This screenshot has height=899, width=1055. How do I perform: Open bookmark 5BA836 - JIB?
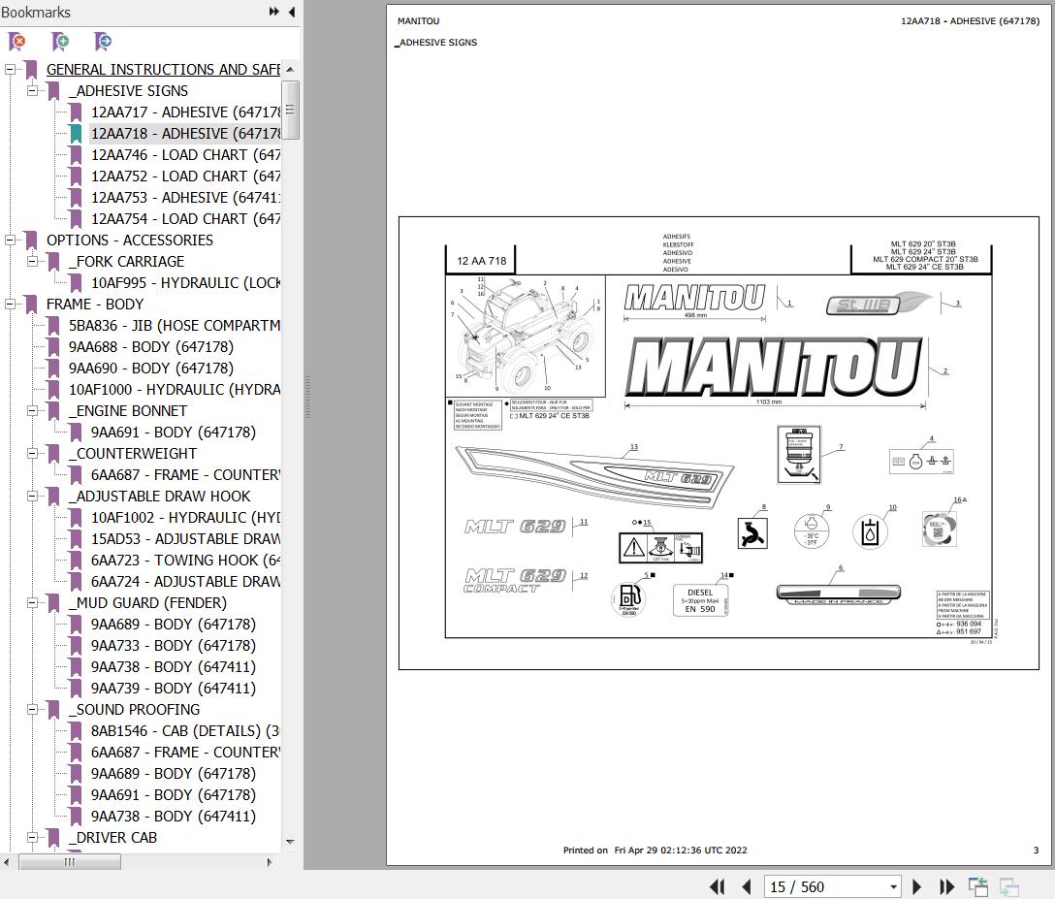pos(174,326)
